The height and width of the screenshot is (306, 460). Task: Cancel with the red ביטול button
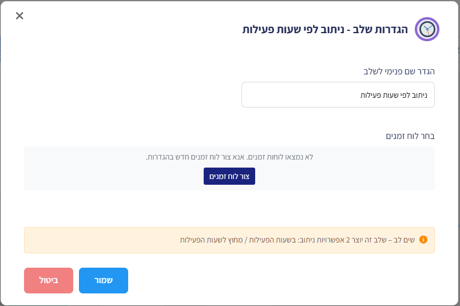pos(49,280)
